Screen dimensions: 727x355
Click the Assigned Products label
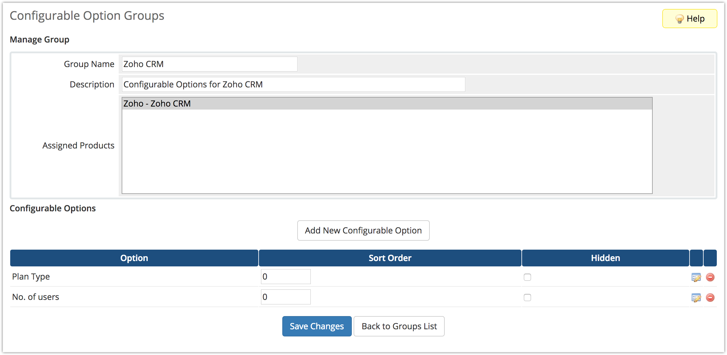78,145
